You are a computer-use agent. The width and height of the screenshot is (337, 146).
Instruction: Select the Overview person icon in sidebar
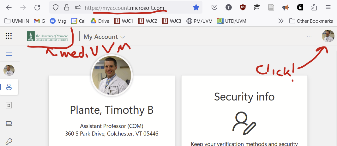9,87
